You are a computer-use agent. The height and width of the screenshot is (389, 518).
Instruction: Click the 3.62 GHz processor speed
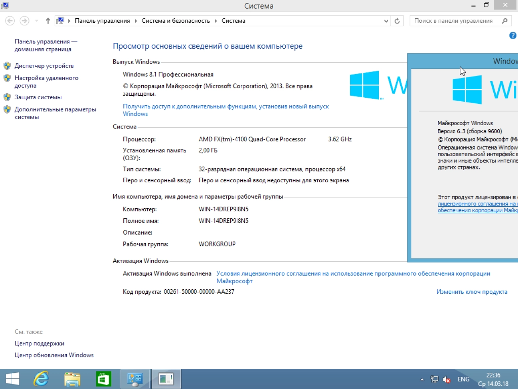340,139
